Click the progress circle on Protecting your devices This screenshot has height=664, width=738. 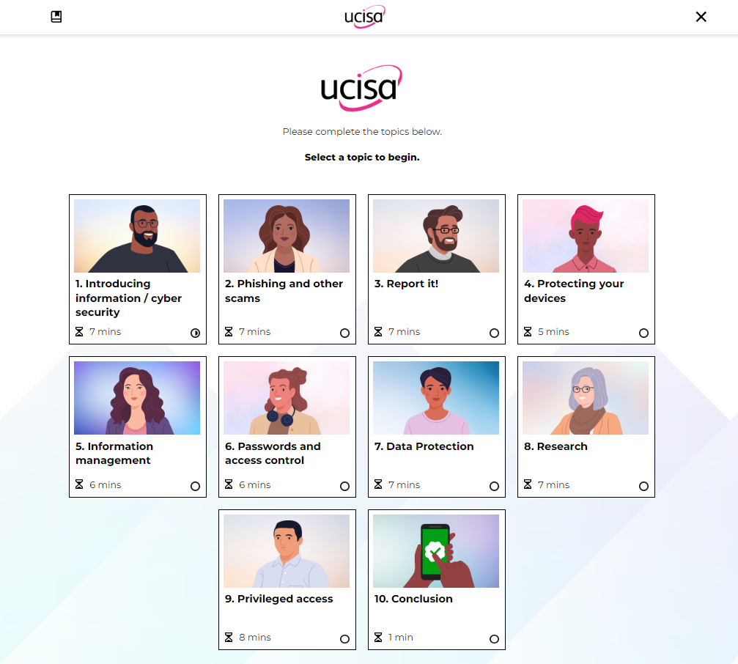643,333
